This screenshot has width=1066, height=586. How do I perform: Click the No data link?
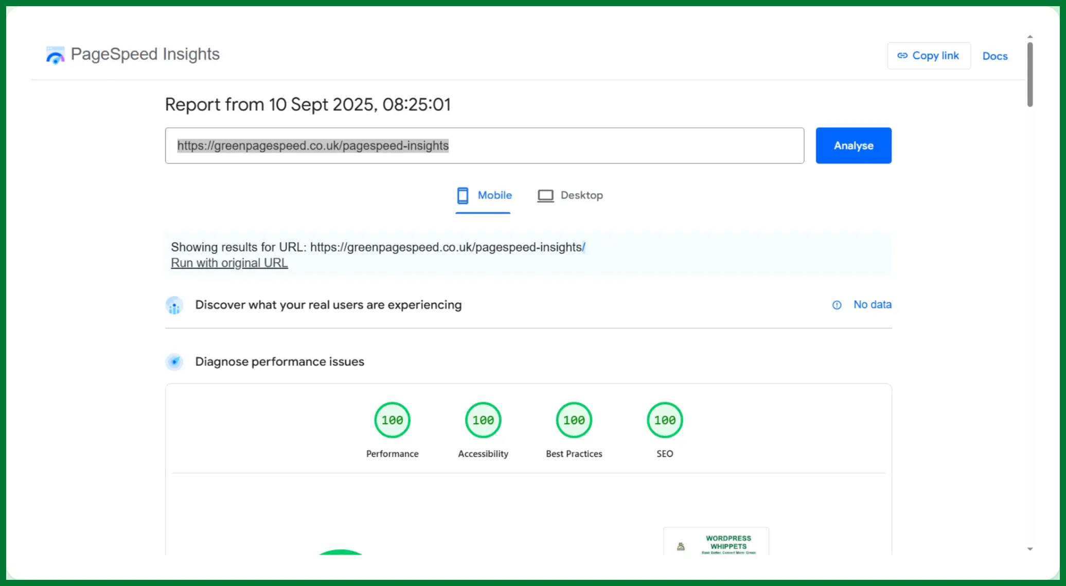click(x=872, y=305)
